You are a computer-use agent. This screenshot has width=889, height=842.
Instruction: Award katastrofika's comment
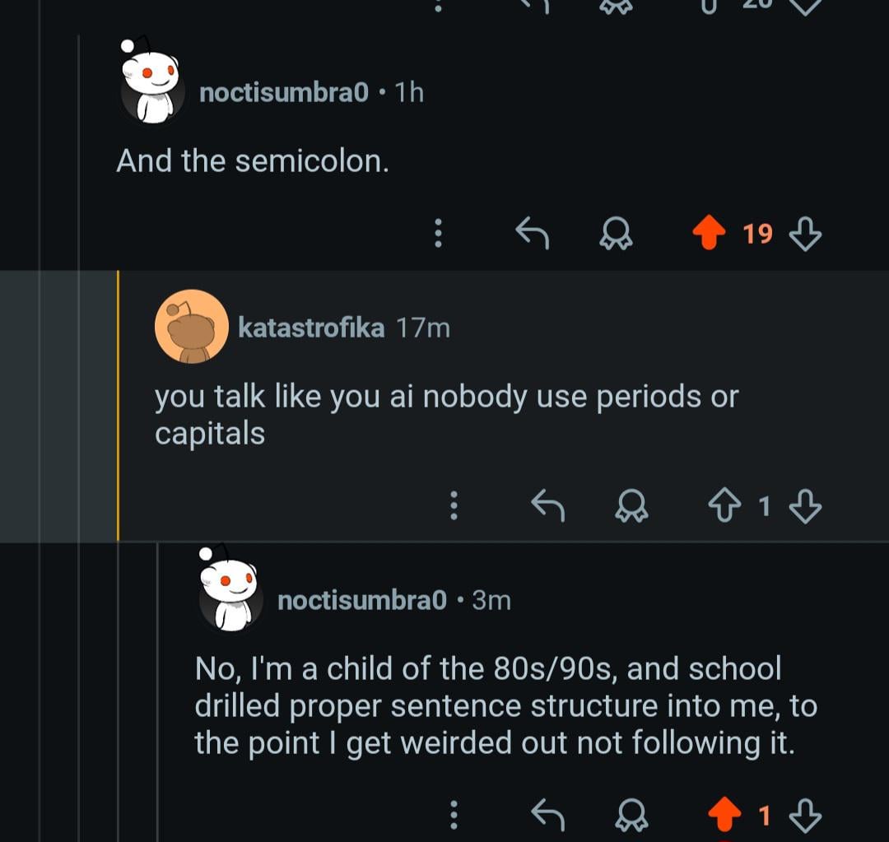pyautogui.click(x=631, y=505)
